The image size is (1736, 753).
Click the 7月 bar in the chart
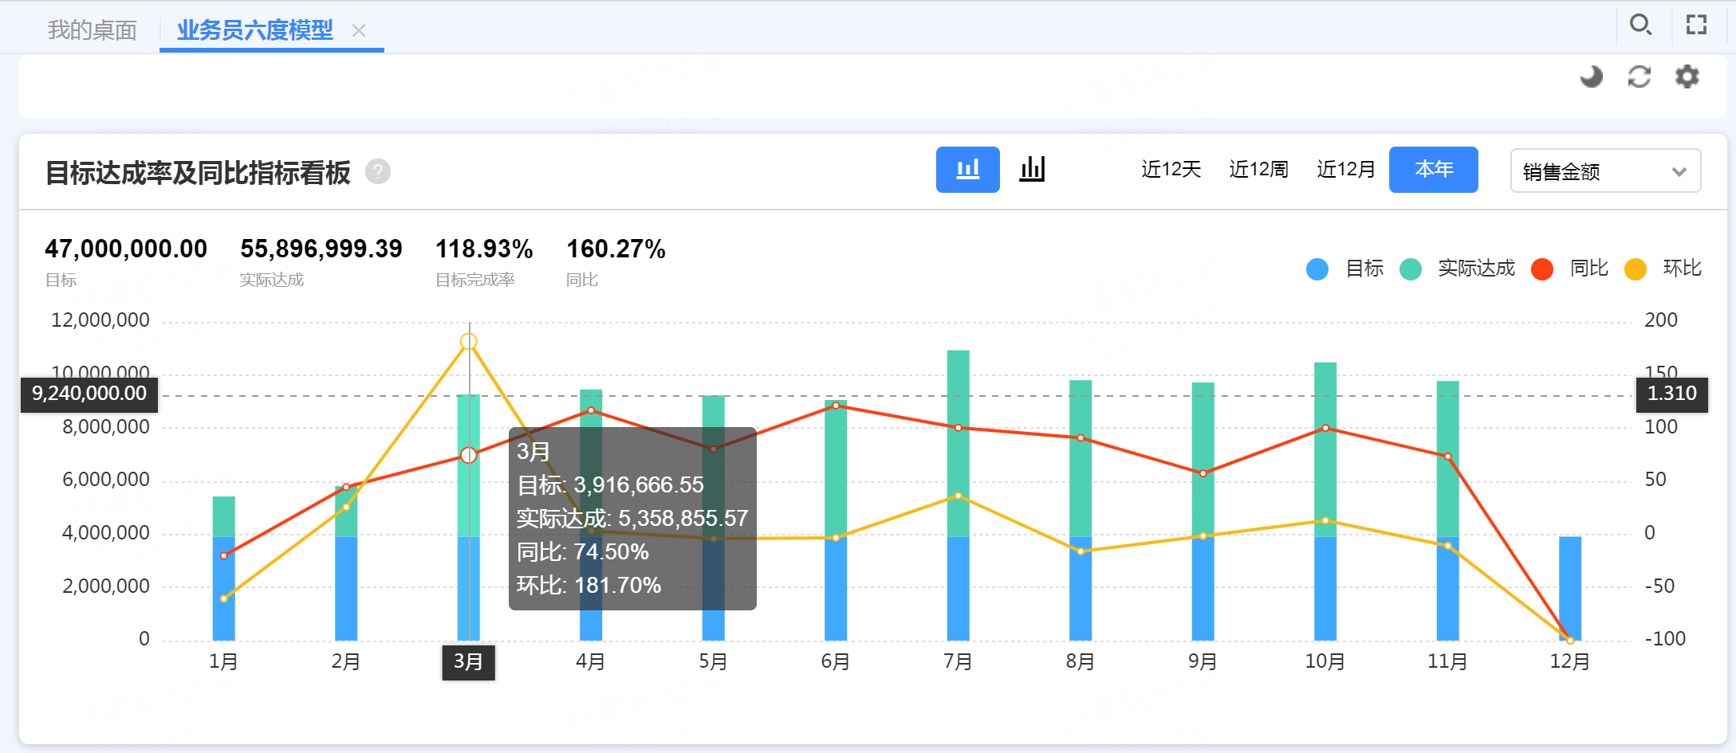959,496
